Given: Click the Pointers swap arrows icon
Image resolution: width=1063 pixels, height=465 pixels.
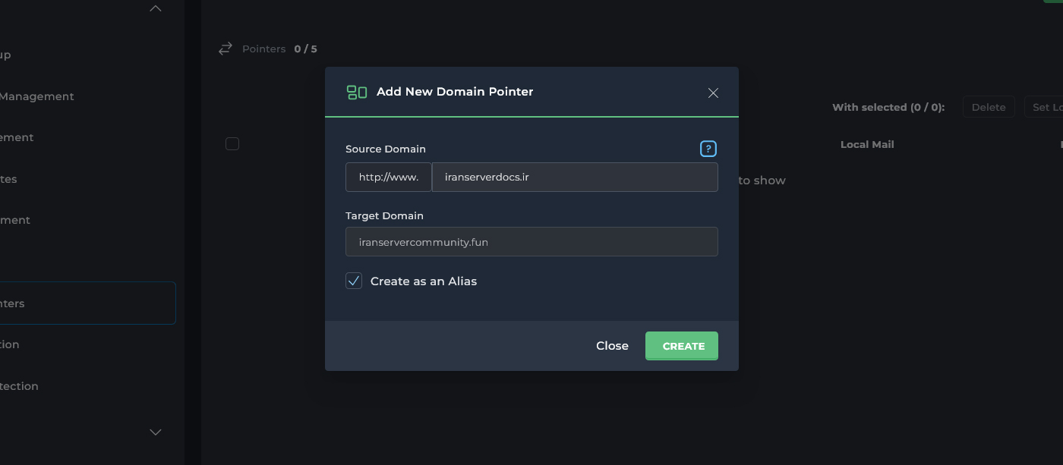Looking at the screenshot, I should (x=225, y=49).
